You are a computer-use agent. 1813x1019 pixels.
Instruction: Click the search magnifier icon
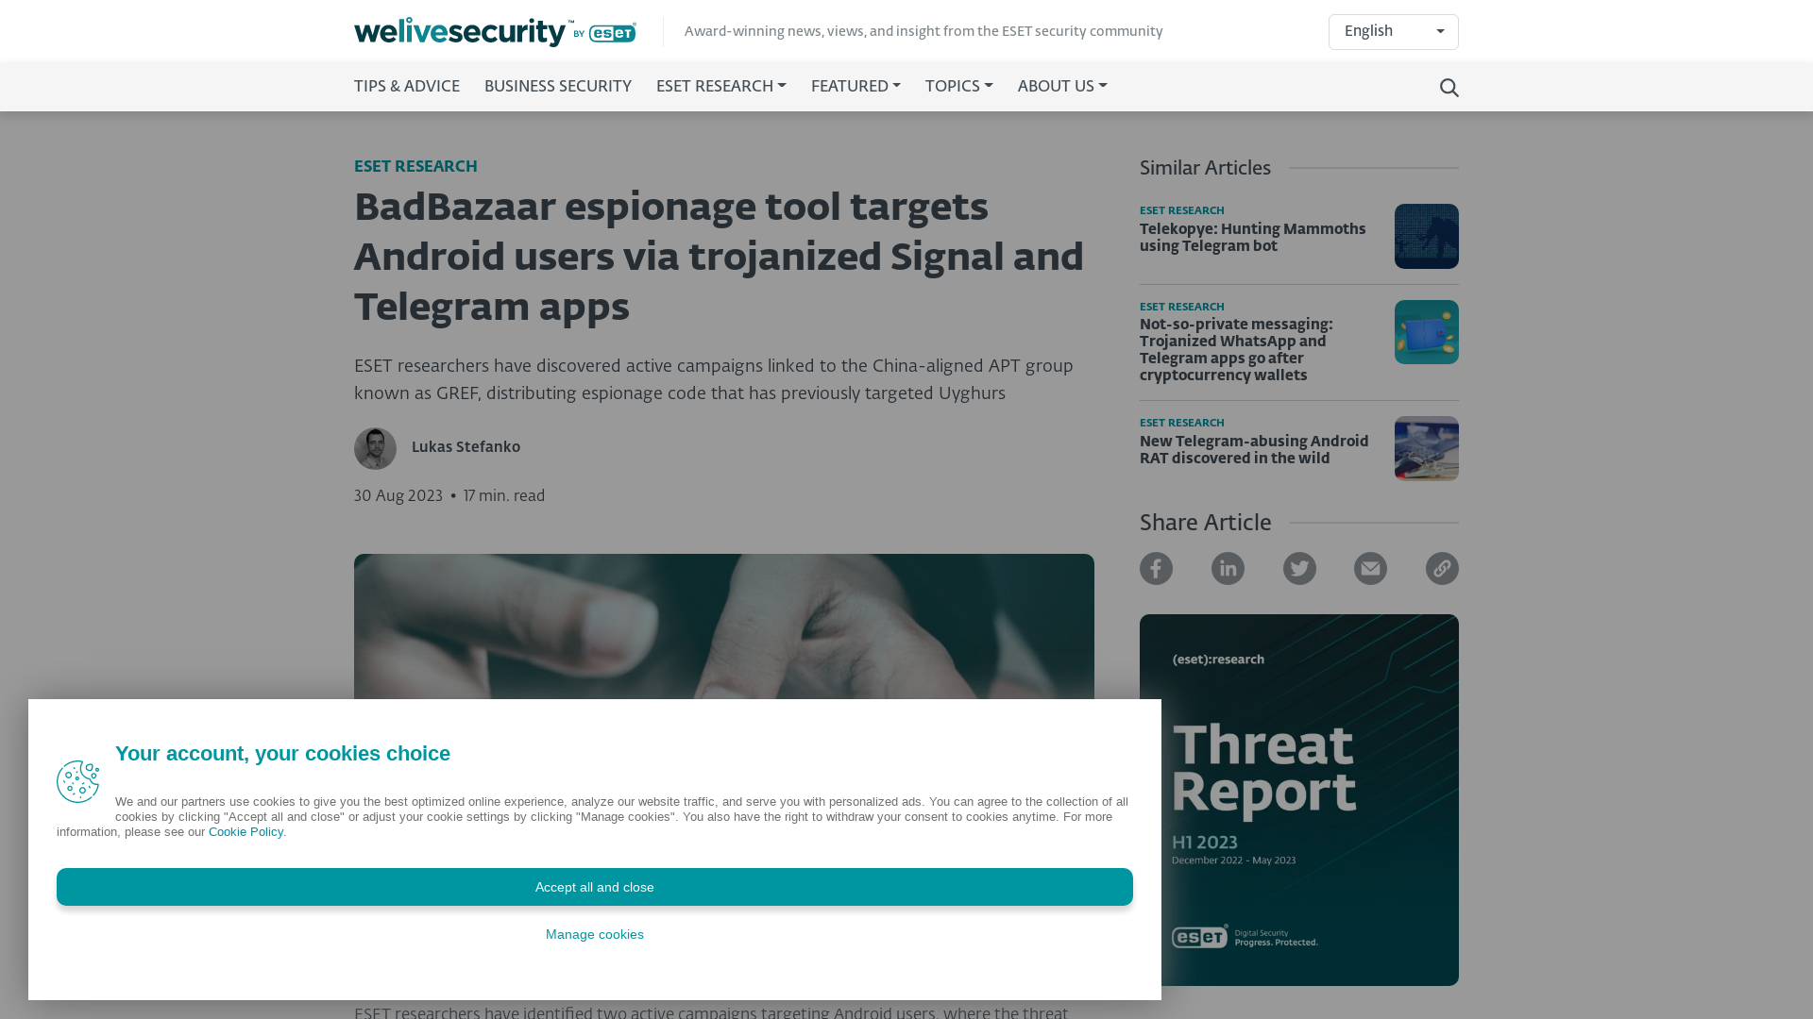point(1449,87)
